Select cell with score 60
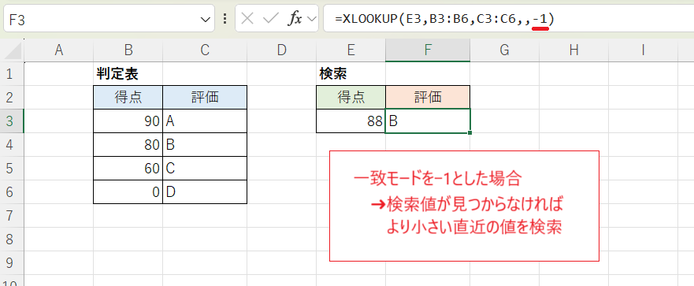Image resolution: width=694 pixels, height=286 pixels. [128, 169]
